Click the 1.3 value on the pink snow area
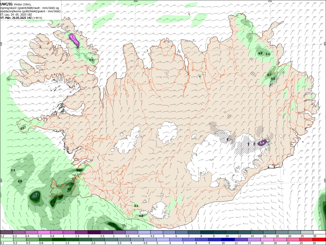Screen dimensions: 326x245 [x=73, y=37]
